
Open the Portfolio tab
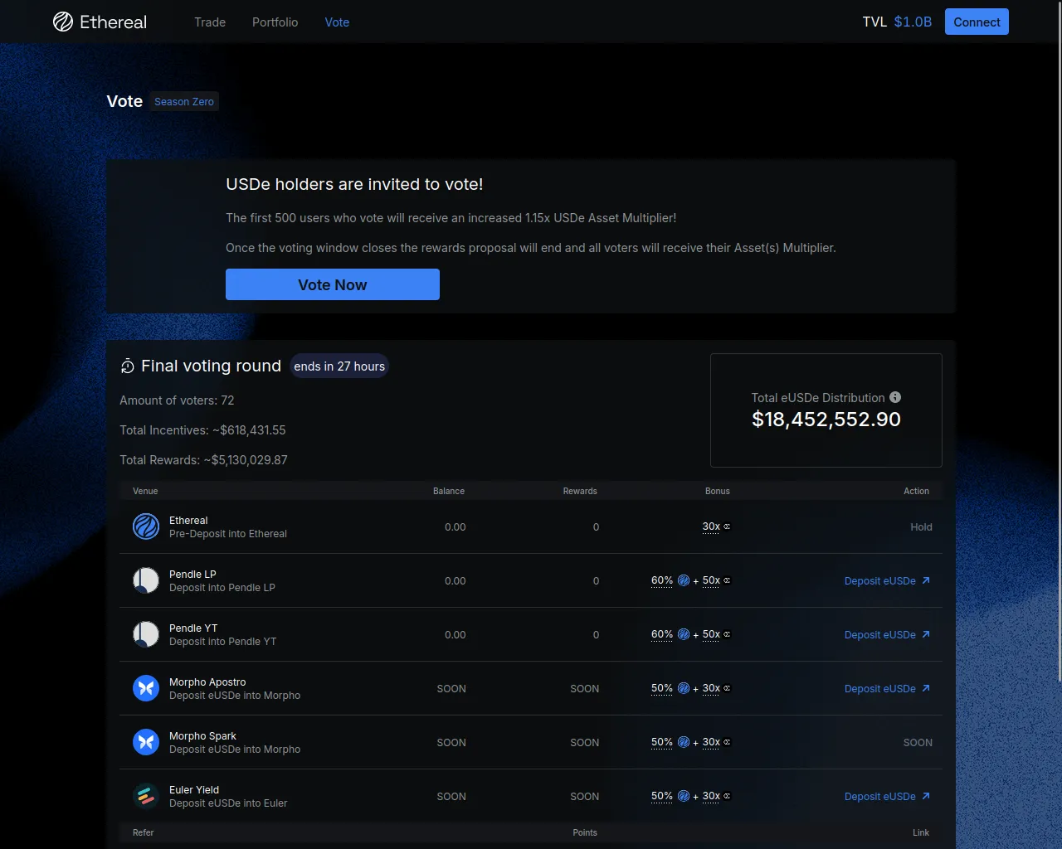pyautogui.click(x=275, y=22)
